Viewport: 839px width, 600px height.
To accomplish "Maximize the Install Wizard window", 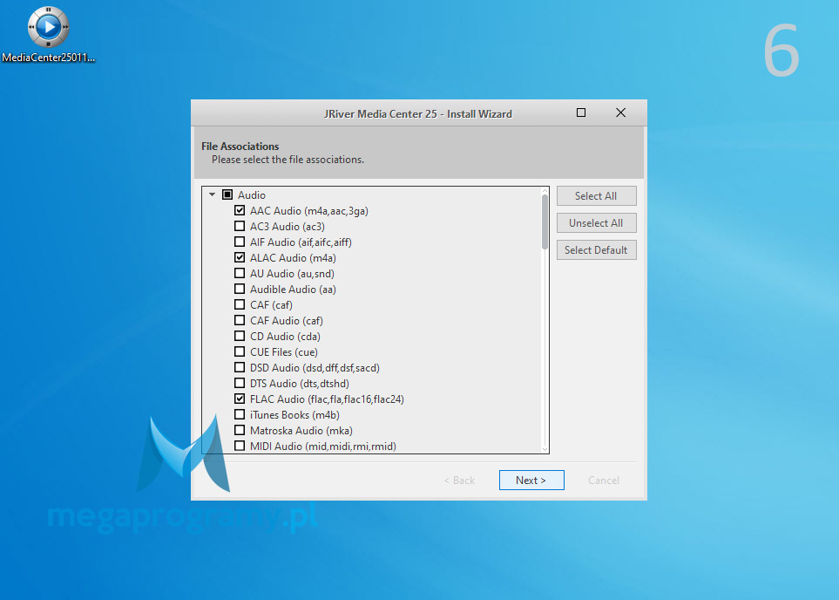I will click(581, 112).
